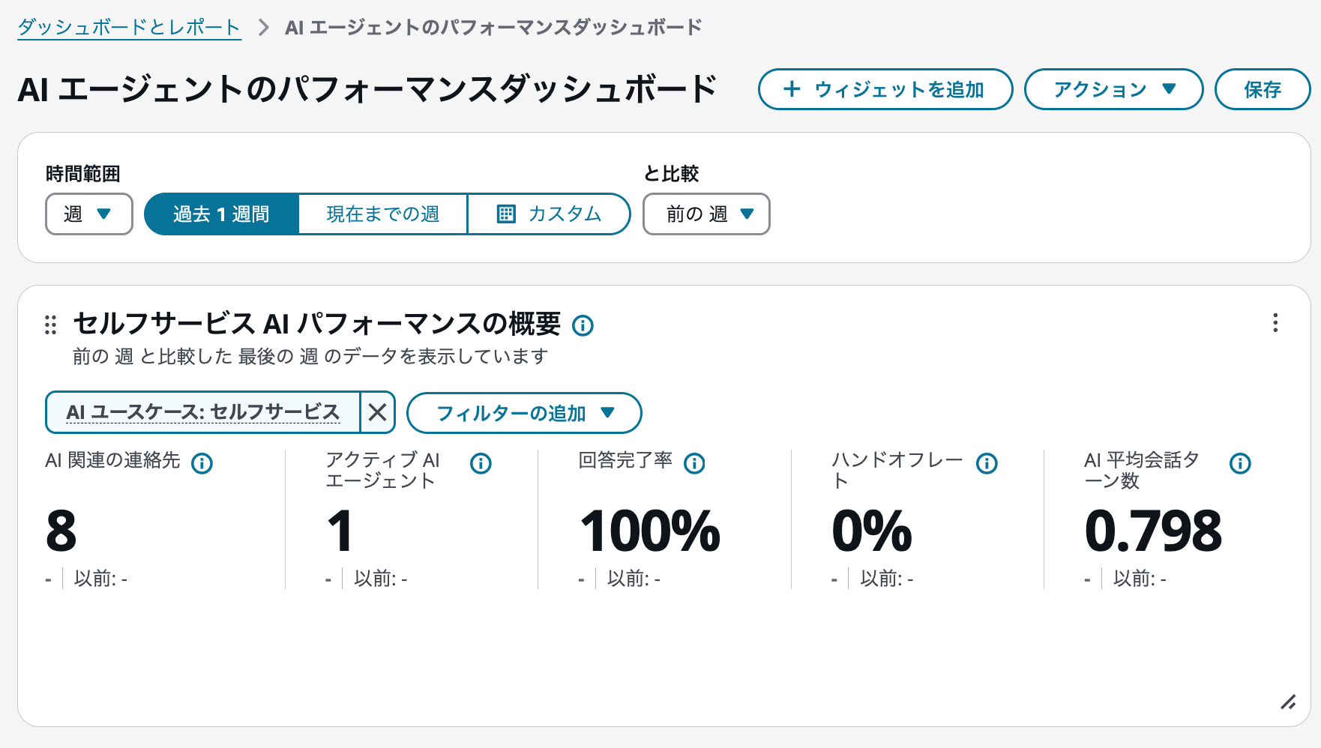Remove the AI ユースケース: セルフサービス filter
This screenshot has width=1321, height=748.
[x=378, y=412]
